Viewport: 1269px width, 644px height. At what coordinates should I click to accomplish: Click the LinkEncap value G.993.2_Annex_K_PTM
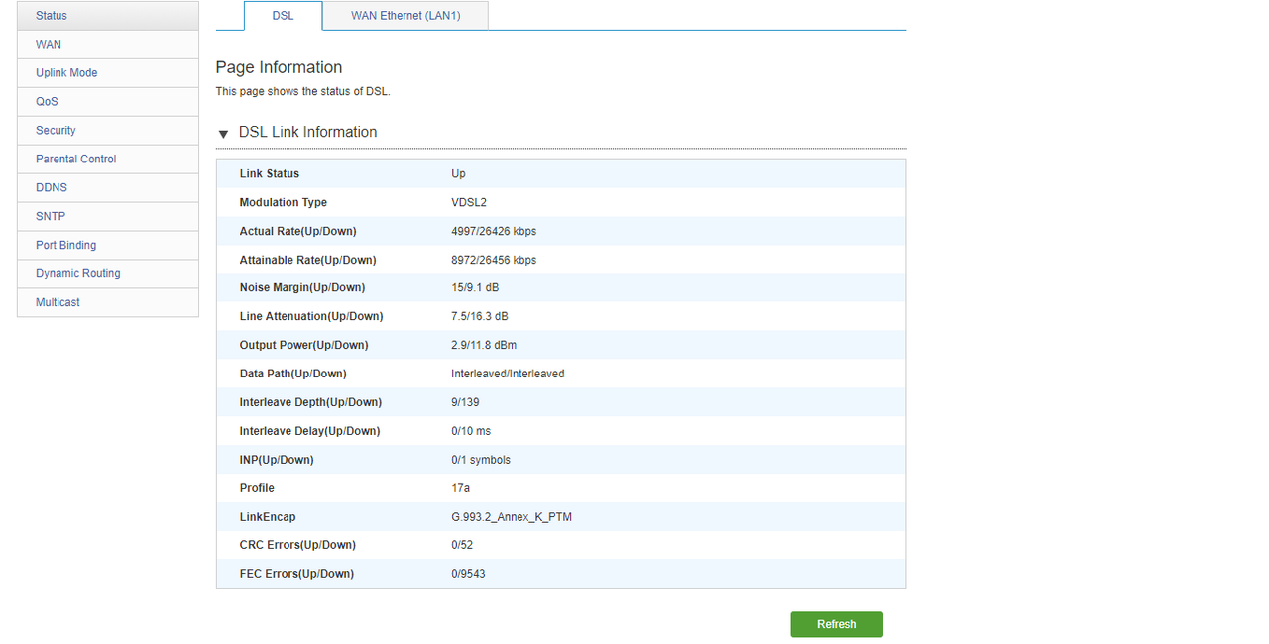(x=511, y=517)
